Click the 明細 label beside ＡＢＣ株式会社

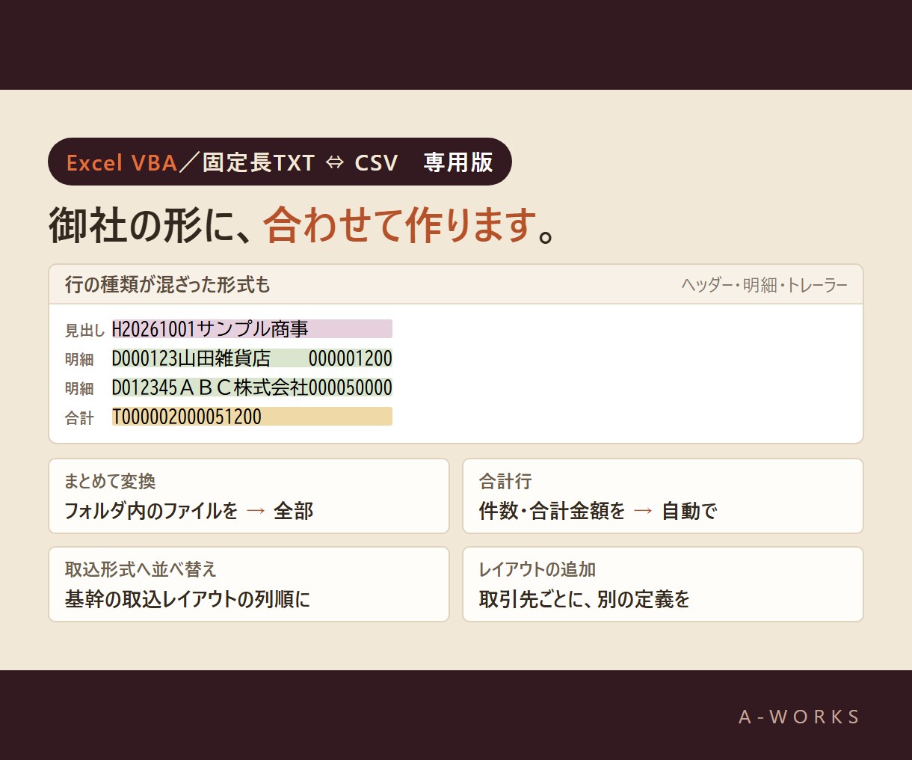coord(79,389)
